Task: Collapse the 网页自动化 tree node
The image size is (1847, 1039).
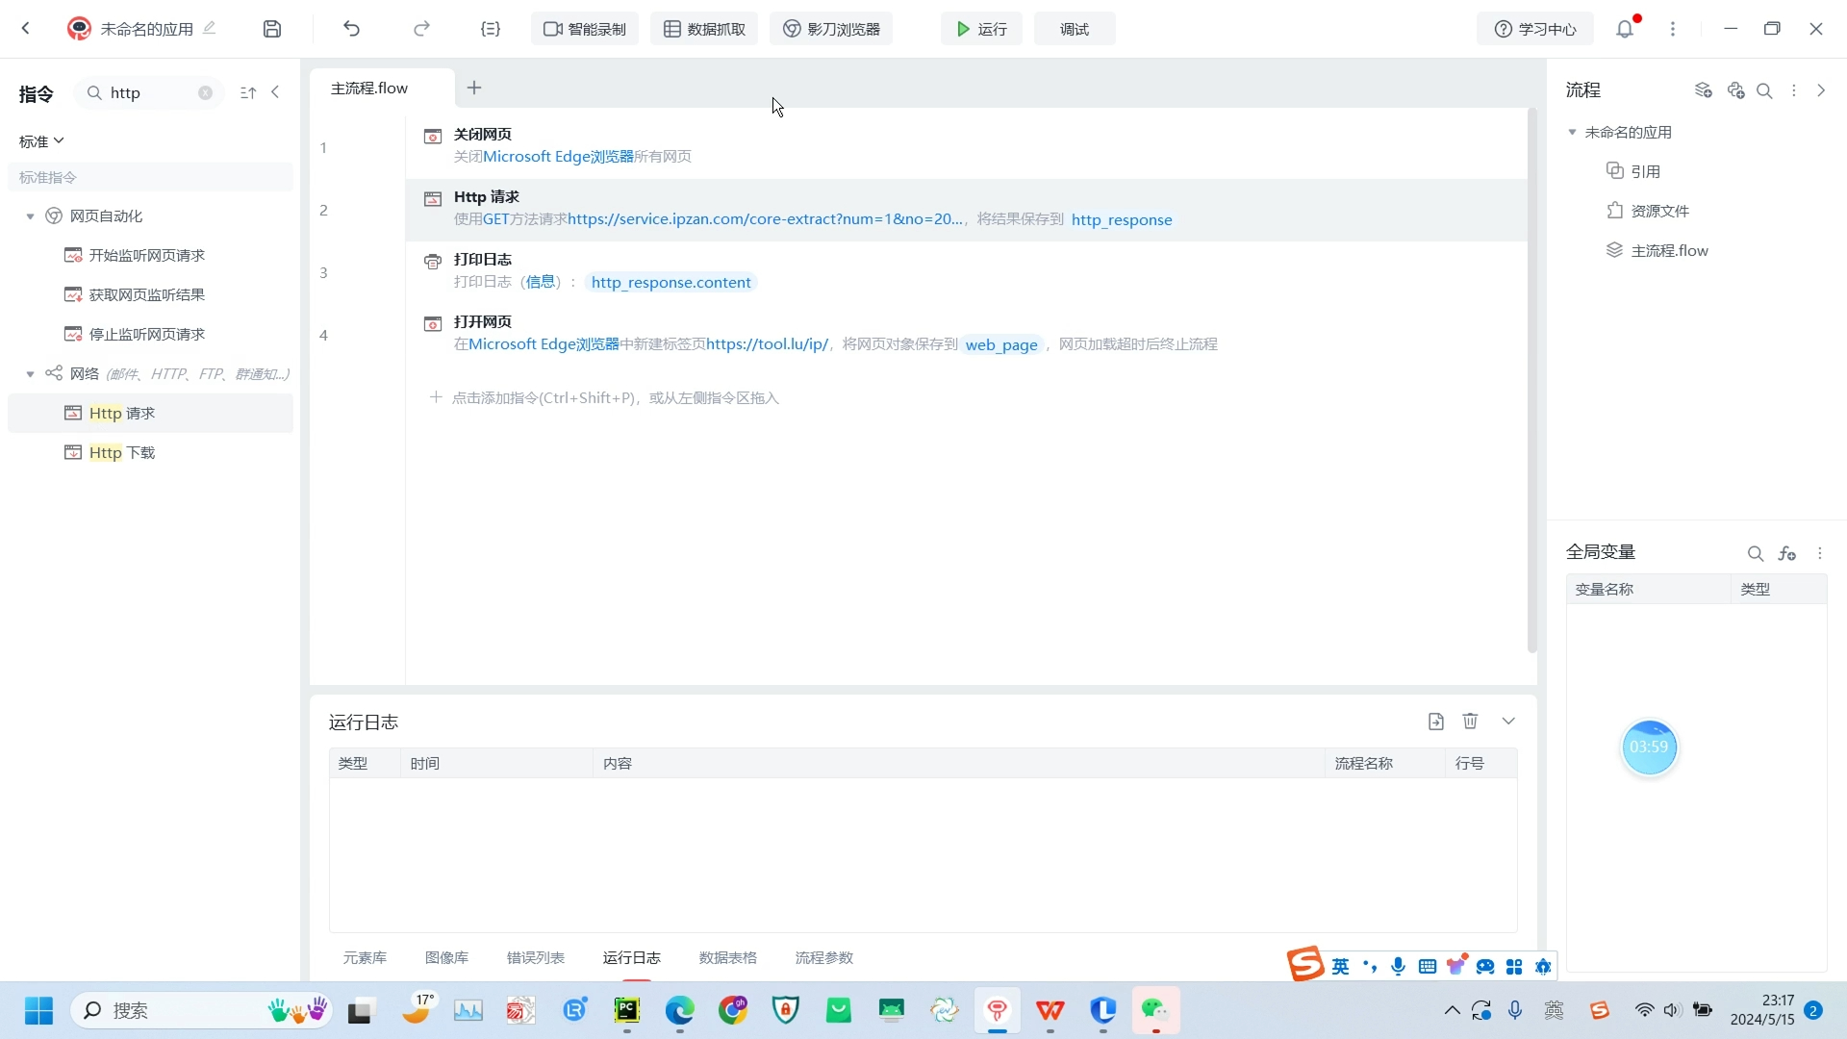Action: tap(31, 216)
